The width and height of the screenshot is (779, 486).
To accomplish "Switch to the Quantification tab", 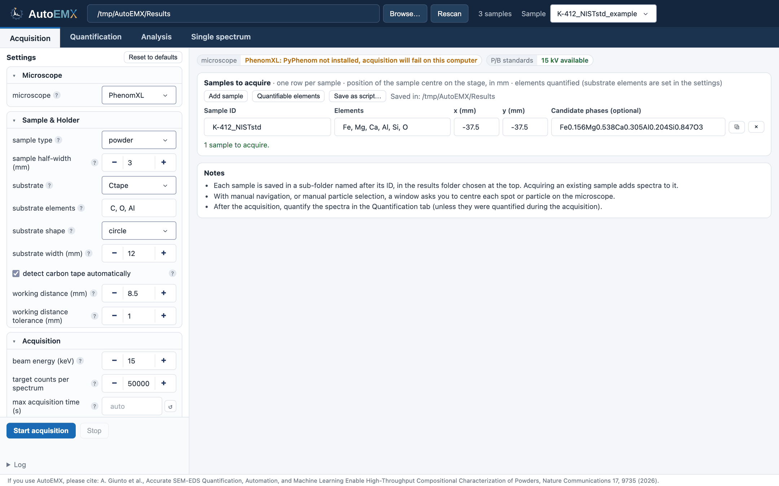I will point(96,37).
